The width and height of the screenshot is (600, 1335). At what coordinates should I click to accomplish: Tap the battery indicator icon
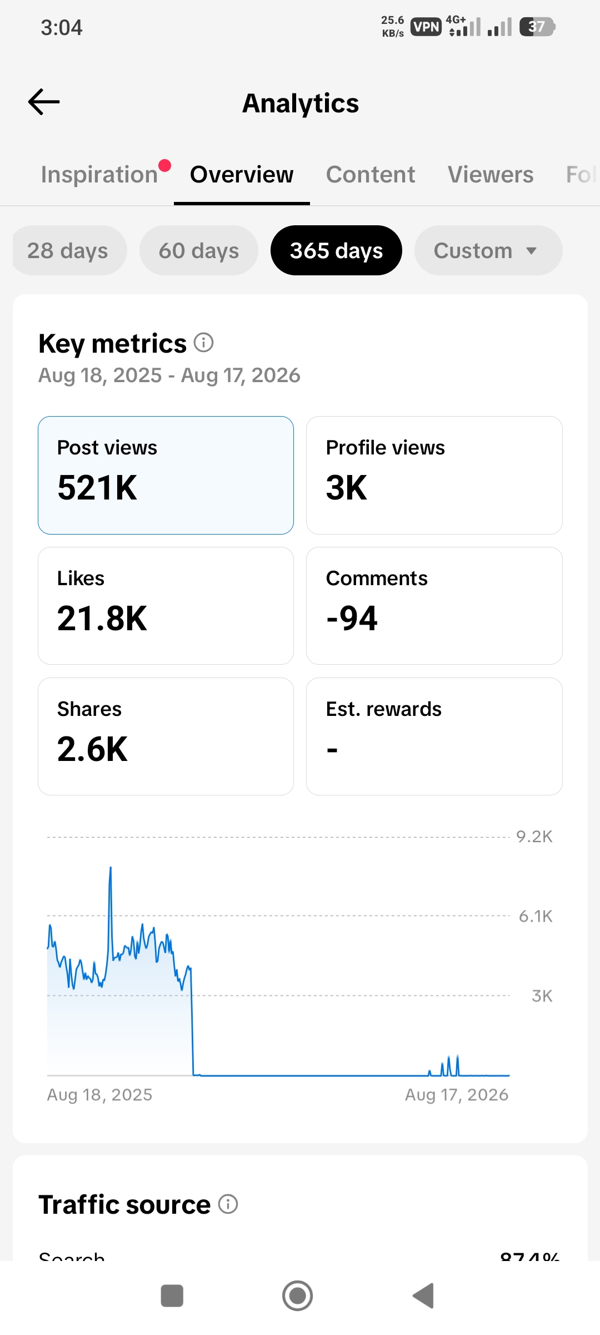537,27
